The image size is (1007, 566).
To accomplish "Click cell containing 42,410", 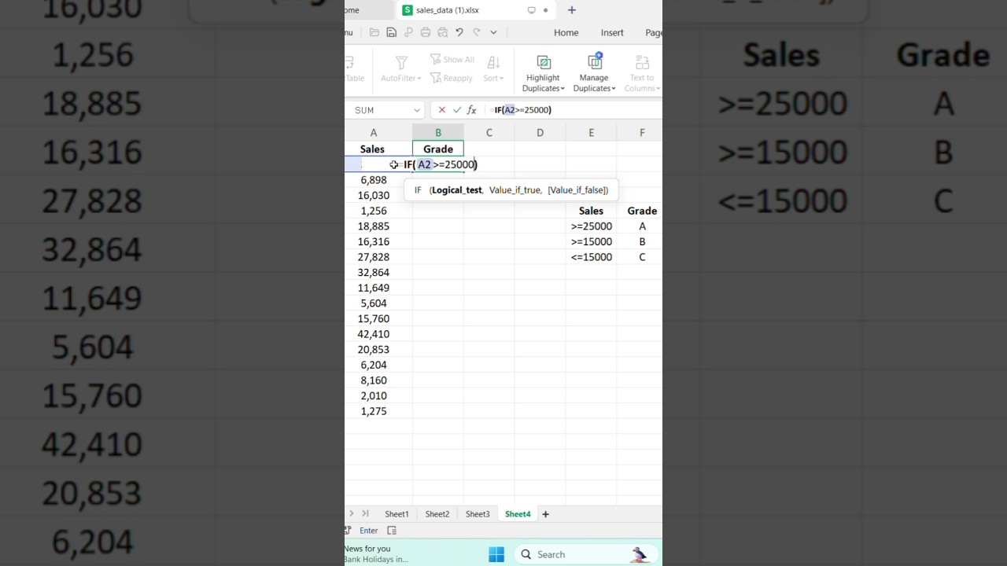I will (x=374, y=334).
